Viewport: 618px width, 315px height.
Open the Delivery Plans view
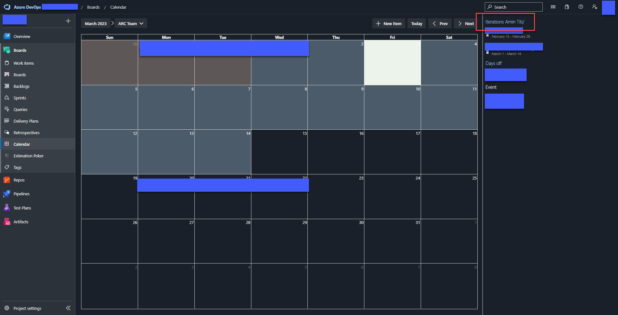click(26, 121)
